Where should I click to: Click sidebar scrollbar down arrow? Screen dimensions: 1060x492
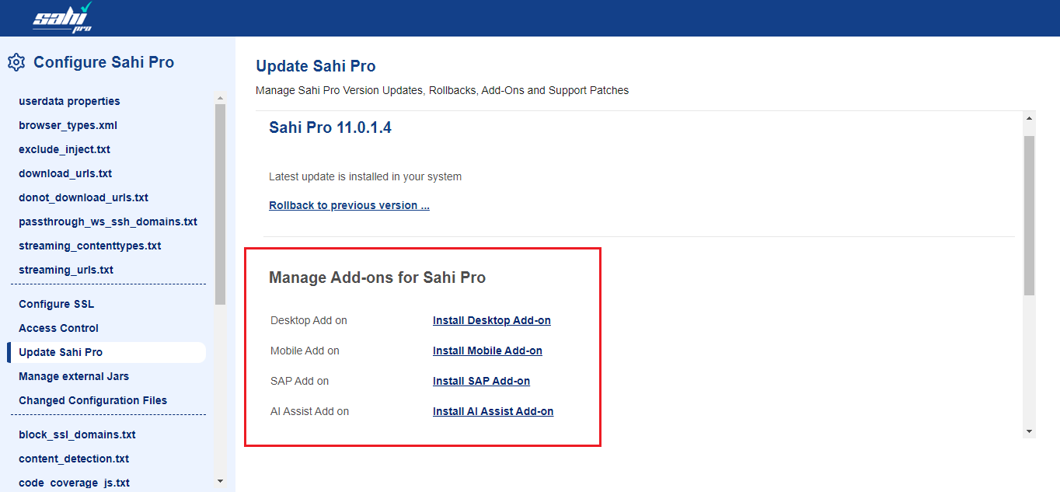tap(220, 481)
